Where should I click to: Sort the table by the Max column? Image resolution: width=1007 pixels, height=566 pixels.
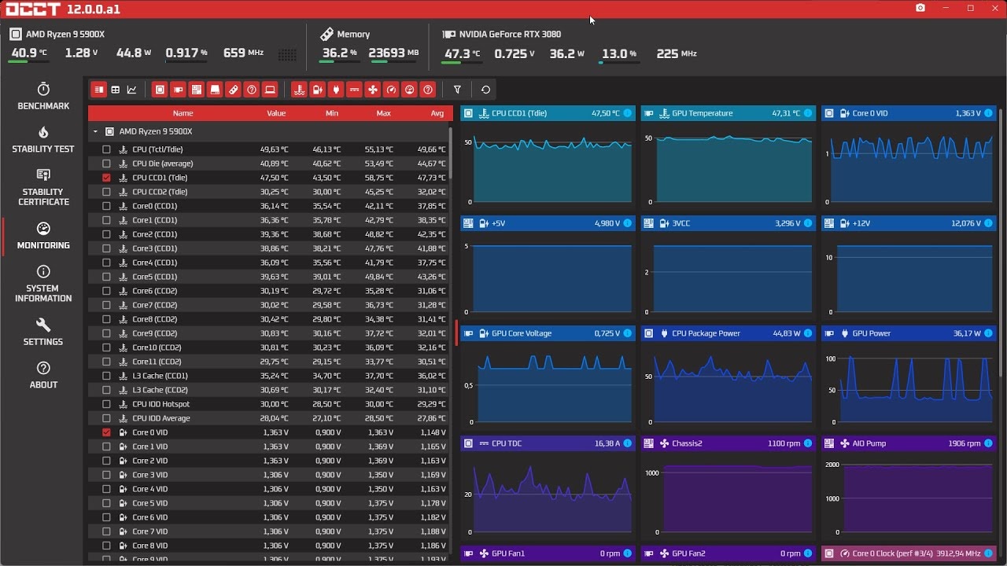(383, 113)
